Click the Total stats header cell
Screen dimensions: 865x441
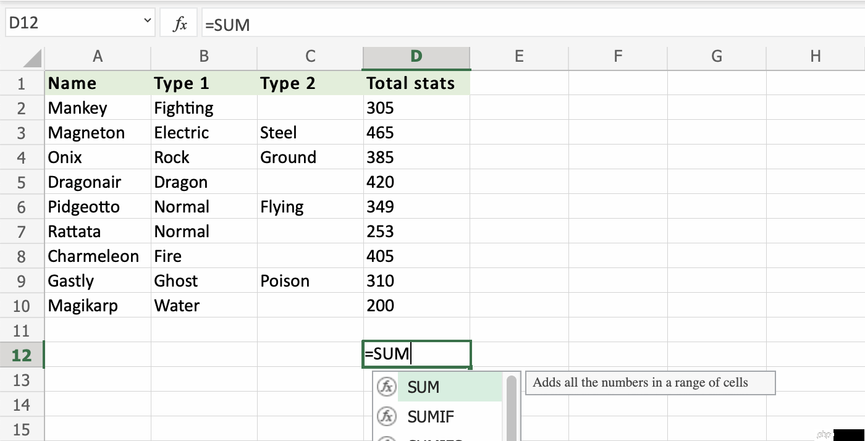click(x=416, y=83)
